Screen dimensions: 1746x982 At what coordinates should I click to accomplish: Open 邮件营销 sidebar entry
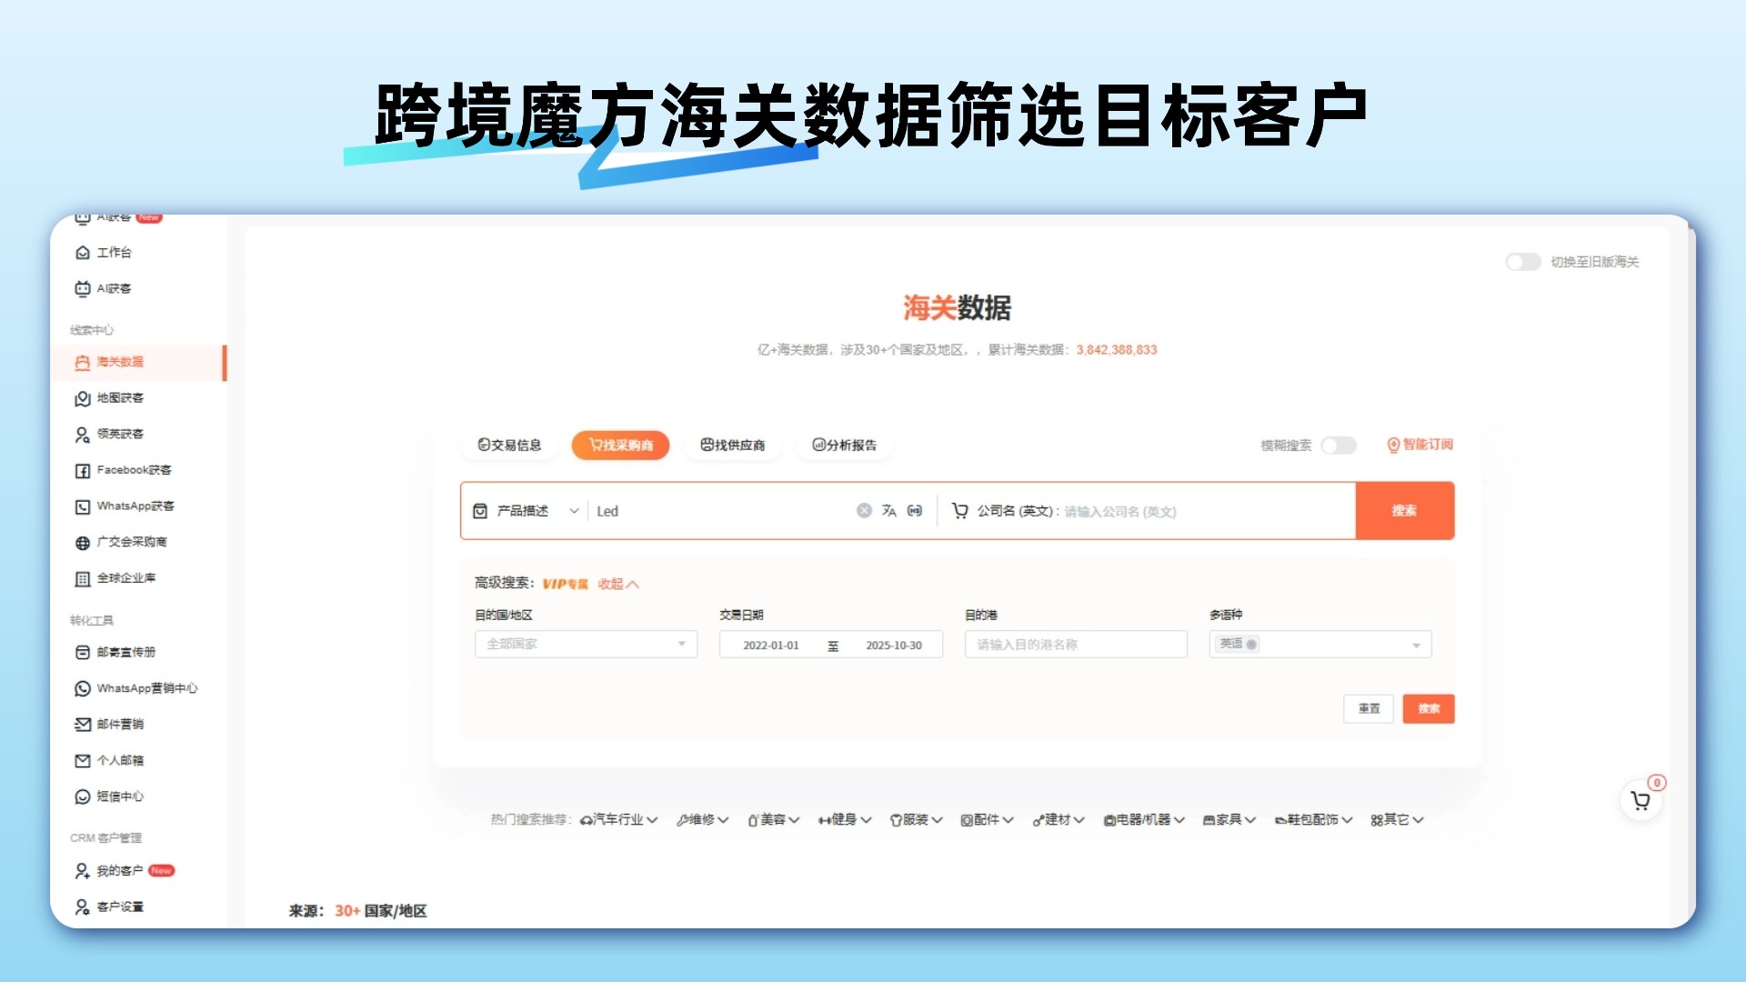tap(119, 725)
